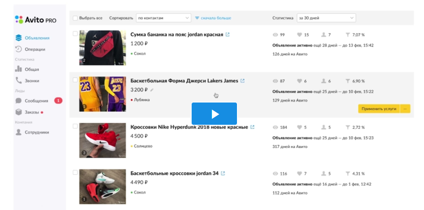
Task: Open the jordan 34 sneakers thumbnail
Action: [103, 187]
